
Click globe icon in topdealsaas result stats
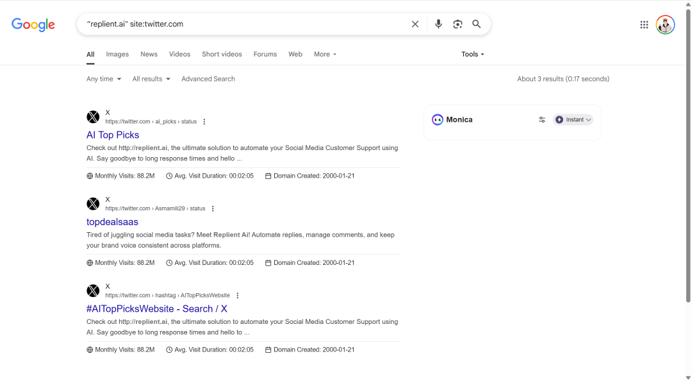pyautogui.click(x=90, y=263)
